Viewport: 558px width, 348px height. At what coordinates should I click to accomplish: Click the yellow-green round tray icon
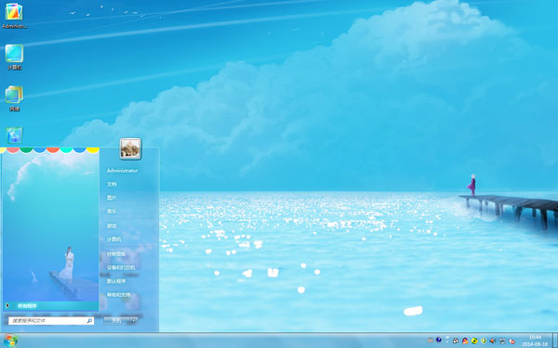pos(474,341)
